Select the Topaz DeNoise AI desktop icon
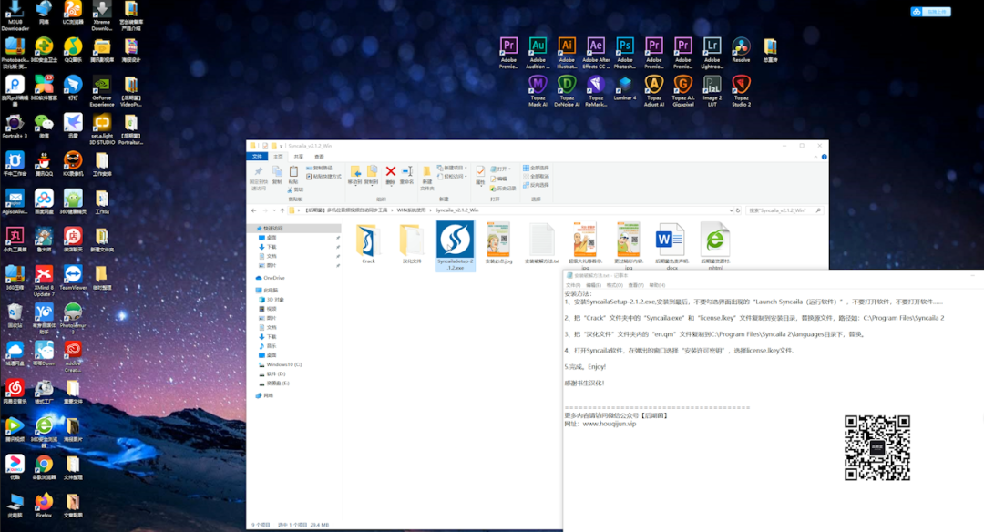This screenshot has height=532, width=984. point(567,92)
